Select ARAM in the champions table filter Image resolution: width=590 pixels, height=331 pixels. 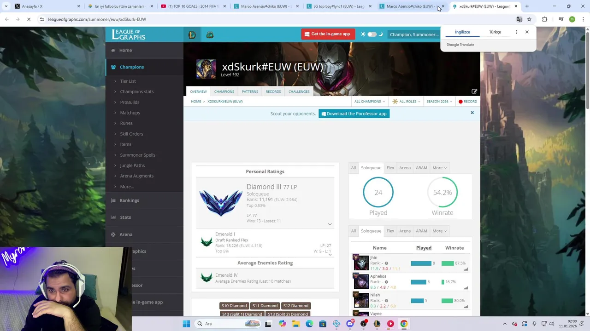pos(421,231)
